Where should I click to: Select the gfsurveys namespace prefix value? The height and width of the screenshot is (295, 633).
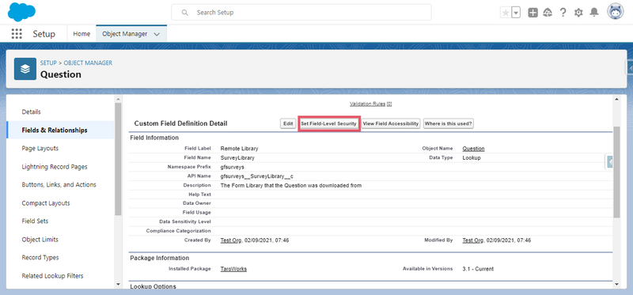tap(232, 167)
